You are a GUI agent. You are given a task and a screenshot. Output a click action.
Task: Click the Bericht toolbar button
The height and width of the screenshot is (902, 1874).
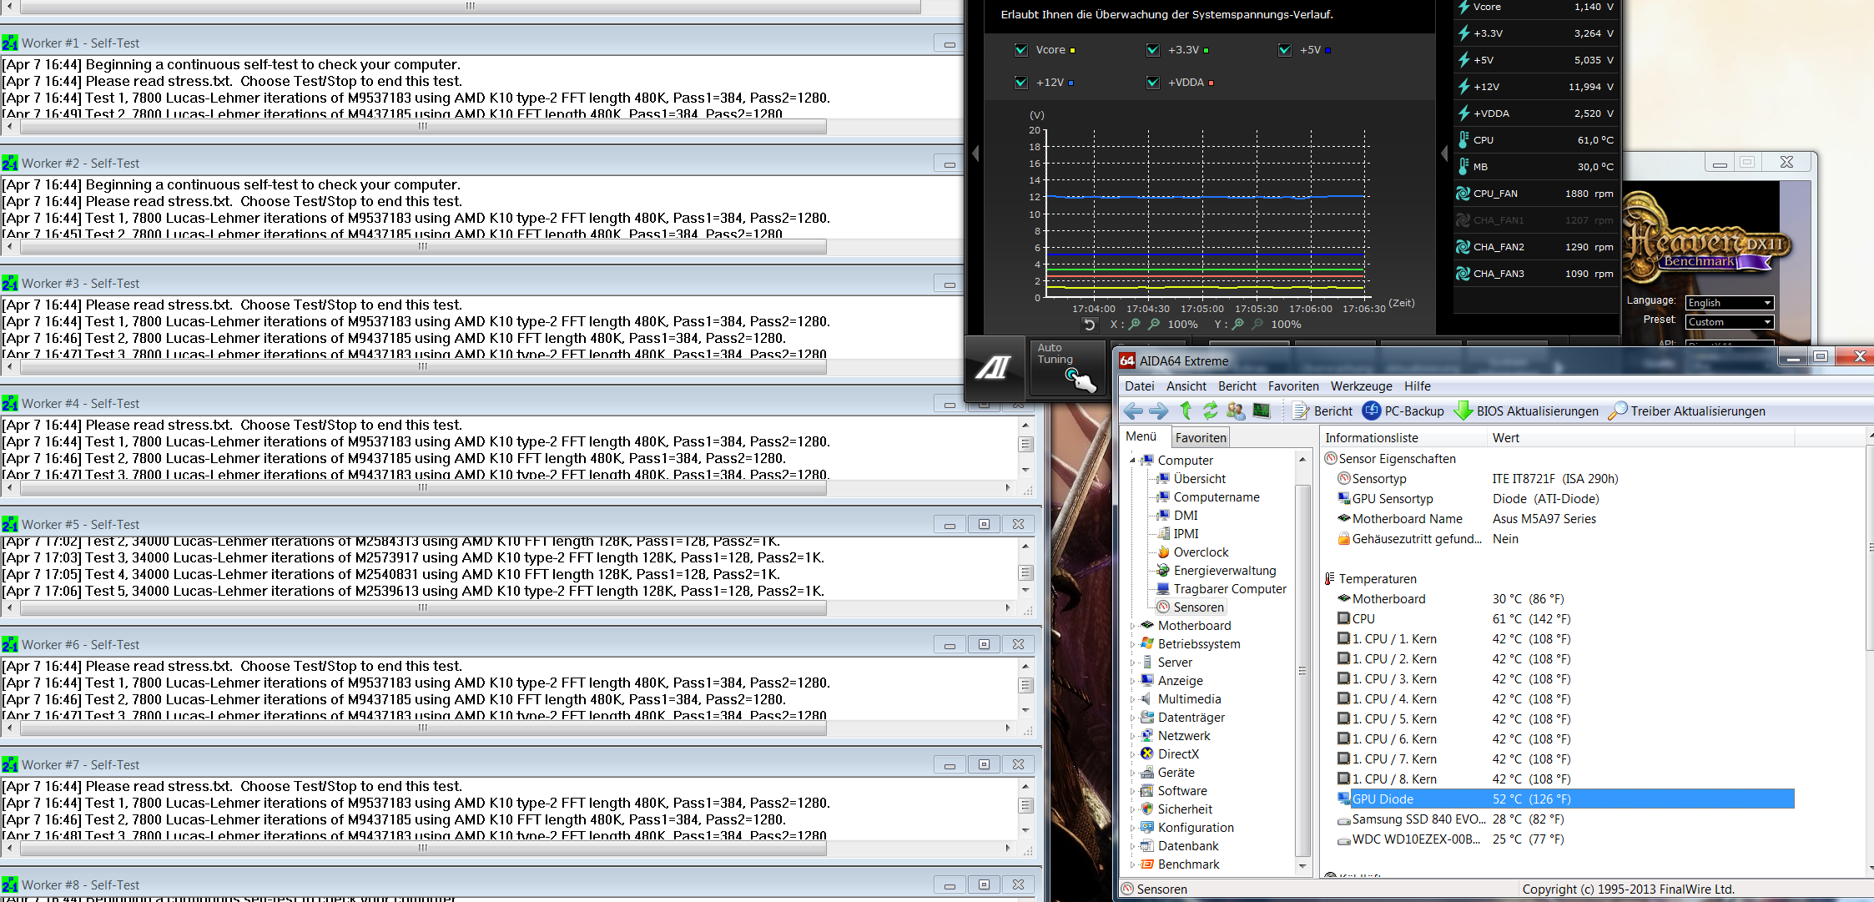tap(1322, 411)
